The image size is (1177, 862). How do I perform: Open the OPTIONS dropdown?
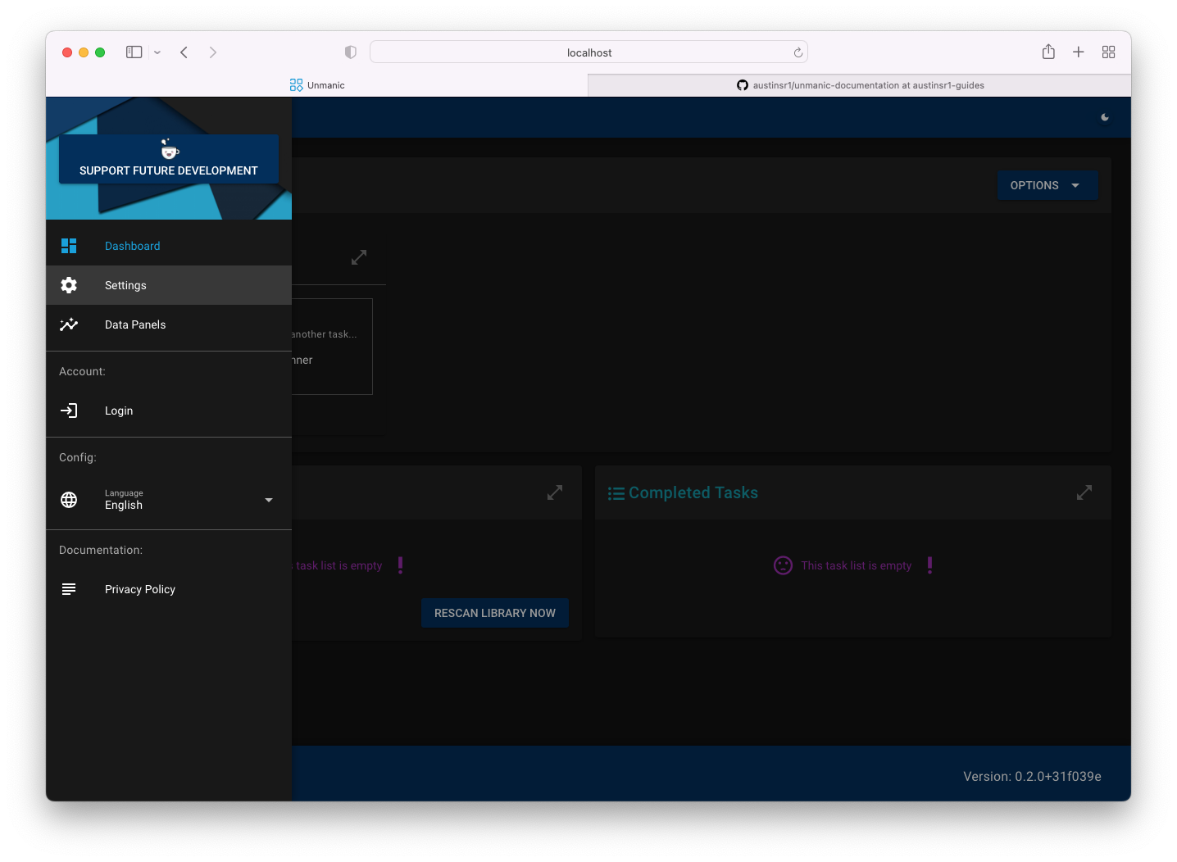tap(1047, 185)
